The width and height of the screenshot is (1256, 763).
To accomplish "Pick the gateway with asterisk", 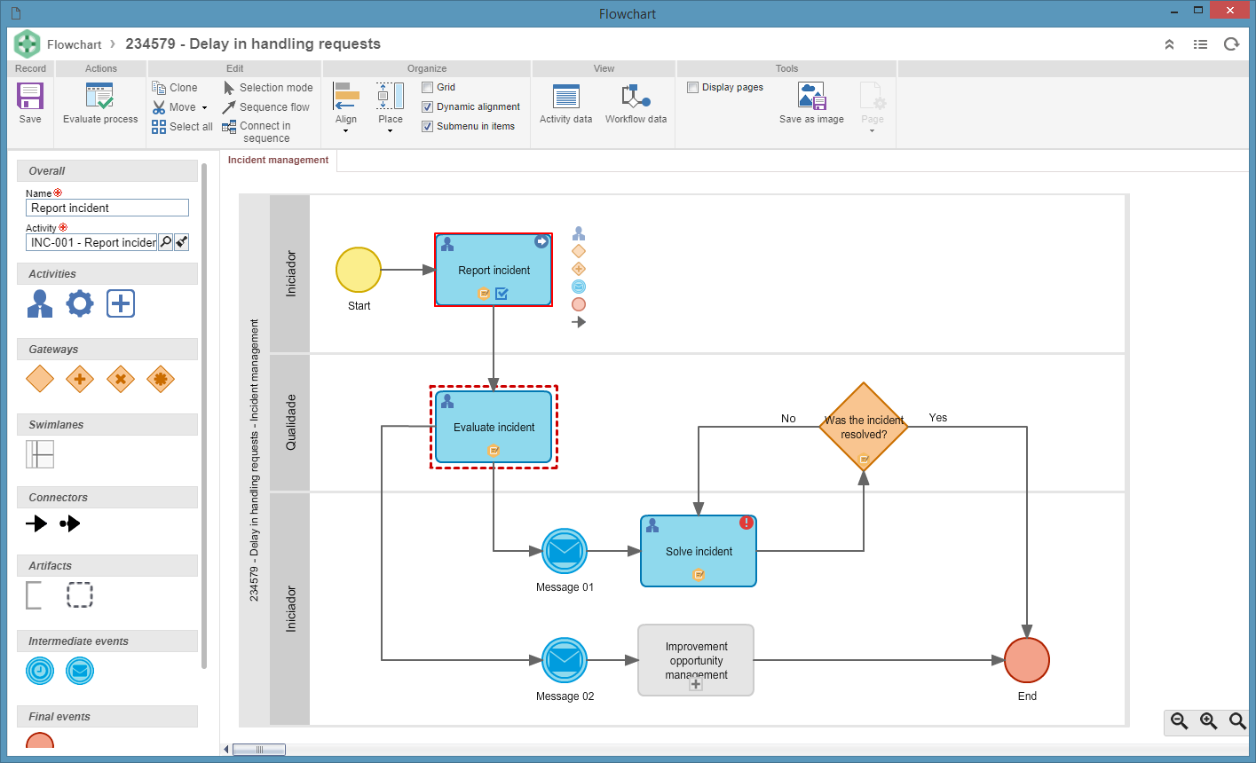I will (161, 379).
